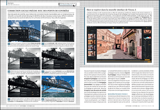
Task: Toggle checkmark on second control point in step 2
Action: (x=71, y=35)
